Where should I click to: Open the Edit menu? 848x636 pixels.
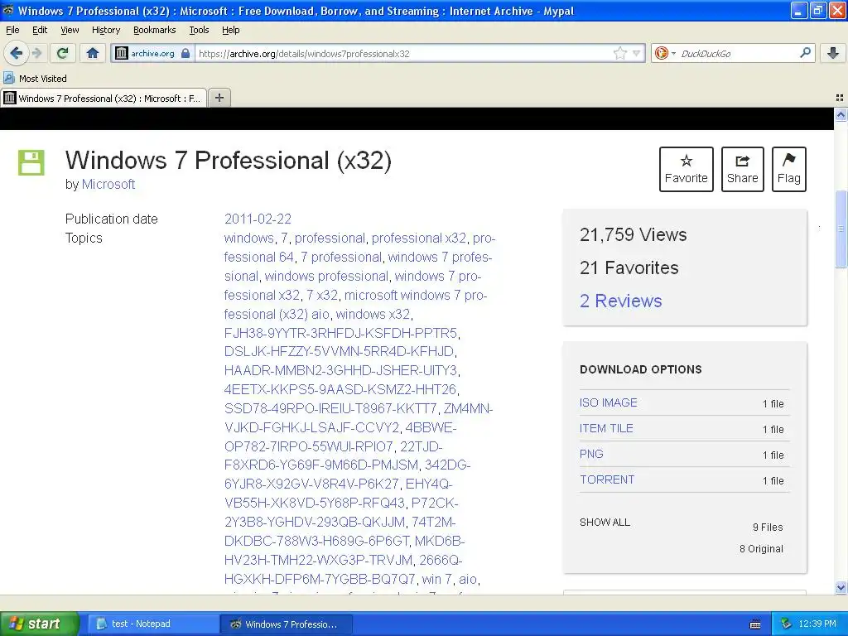(x=40, y=30)
